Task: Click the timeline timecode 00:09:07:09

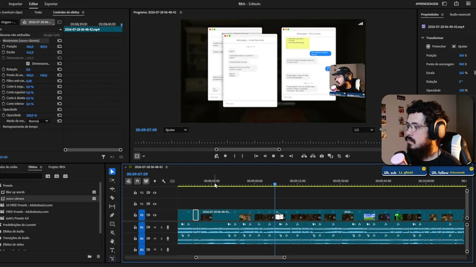Action: [x=137, y=174]
